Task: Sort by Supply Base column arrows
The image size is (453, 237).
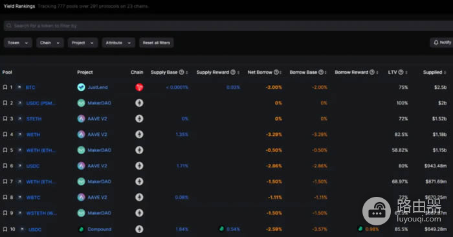Action: pyautogui.click(x=187, y=73)
